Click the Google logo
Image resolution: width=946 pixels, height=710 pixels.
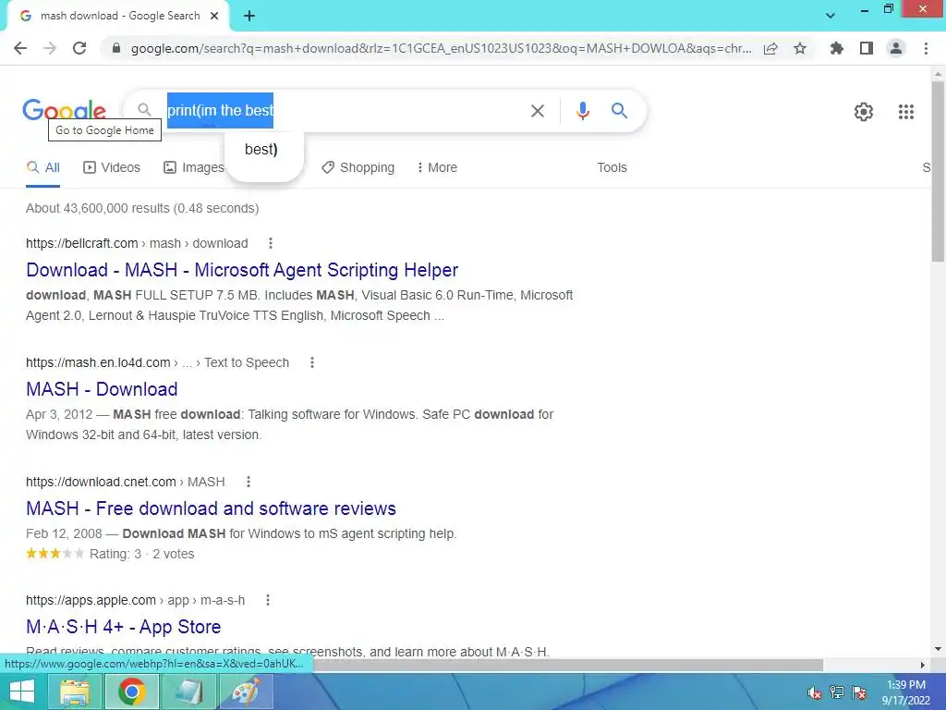[x=65, y=111]
